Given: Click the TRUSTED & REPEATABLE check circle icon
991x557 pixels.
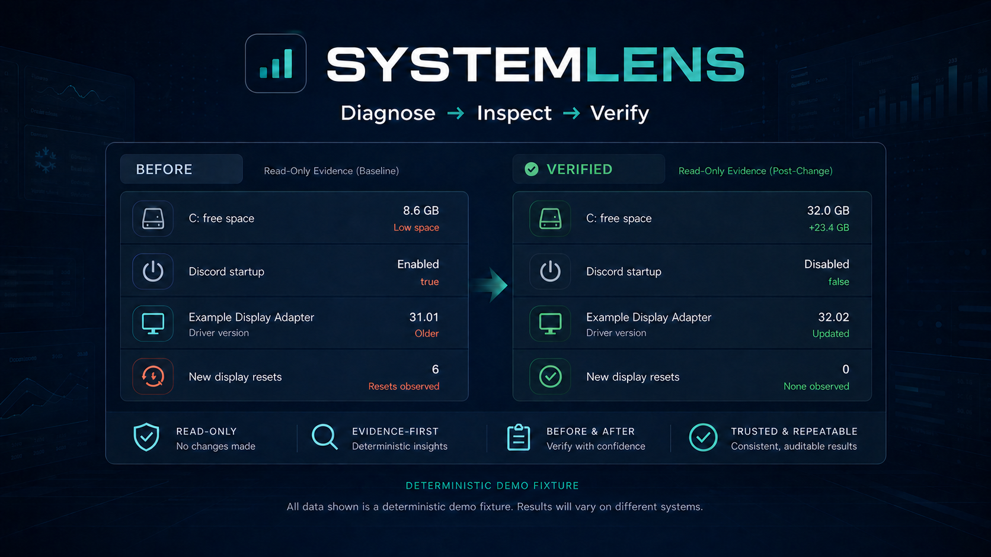Looking at the screenshot, I should point(703,437).
